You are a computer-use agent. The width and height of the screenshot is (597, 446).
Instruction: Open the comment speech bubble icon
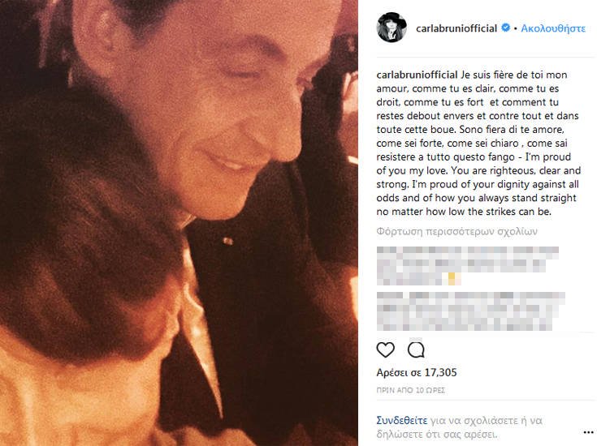point(416,350)
